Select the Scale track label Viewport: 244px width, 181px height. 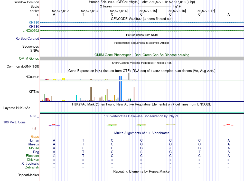pyautogui.click(x=35, y=6)
